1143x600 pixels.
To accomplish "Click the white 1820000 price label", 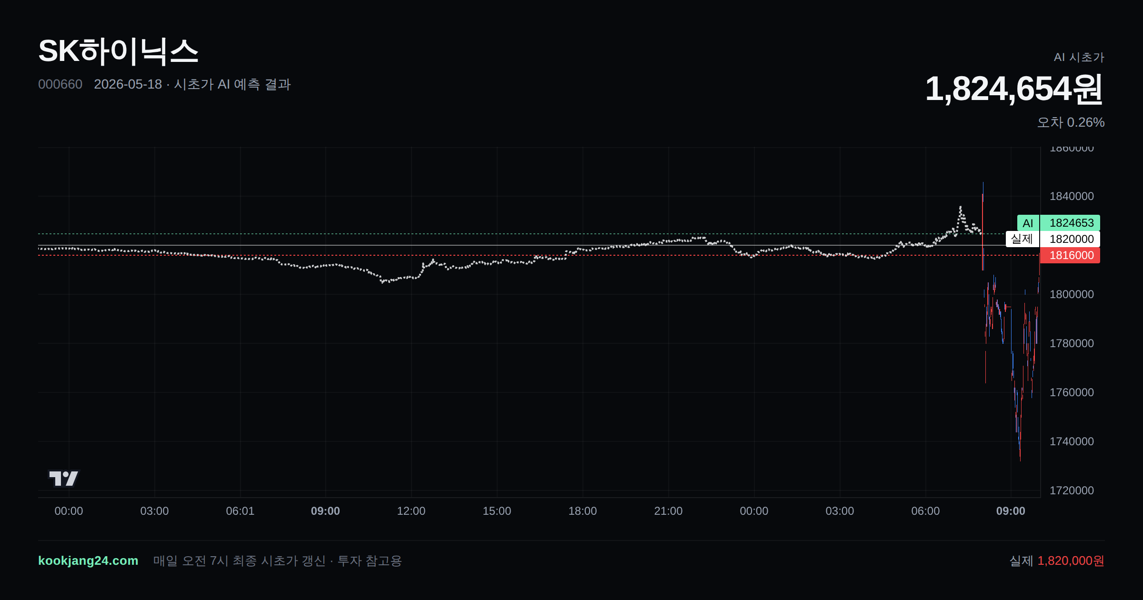I will (1070, 239).
